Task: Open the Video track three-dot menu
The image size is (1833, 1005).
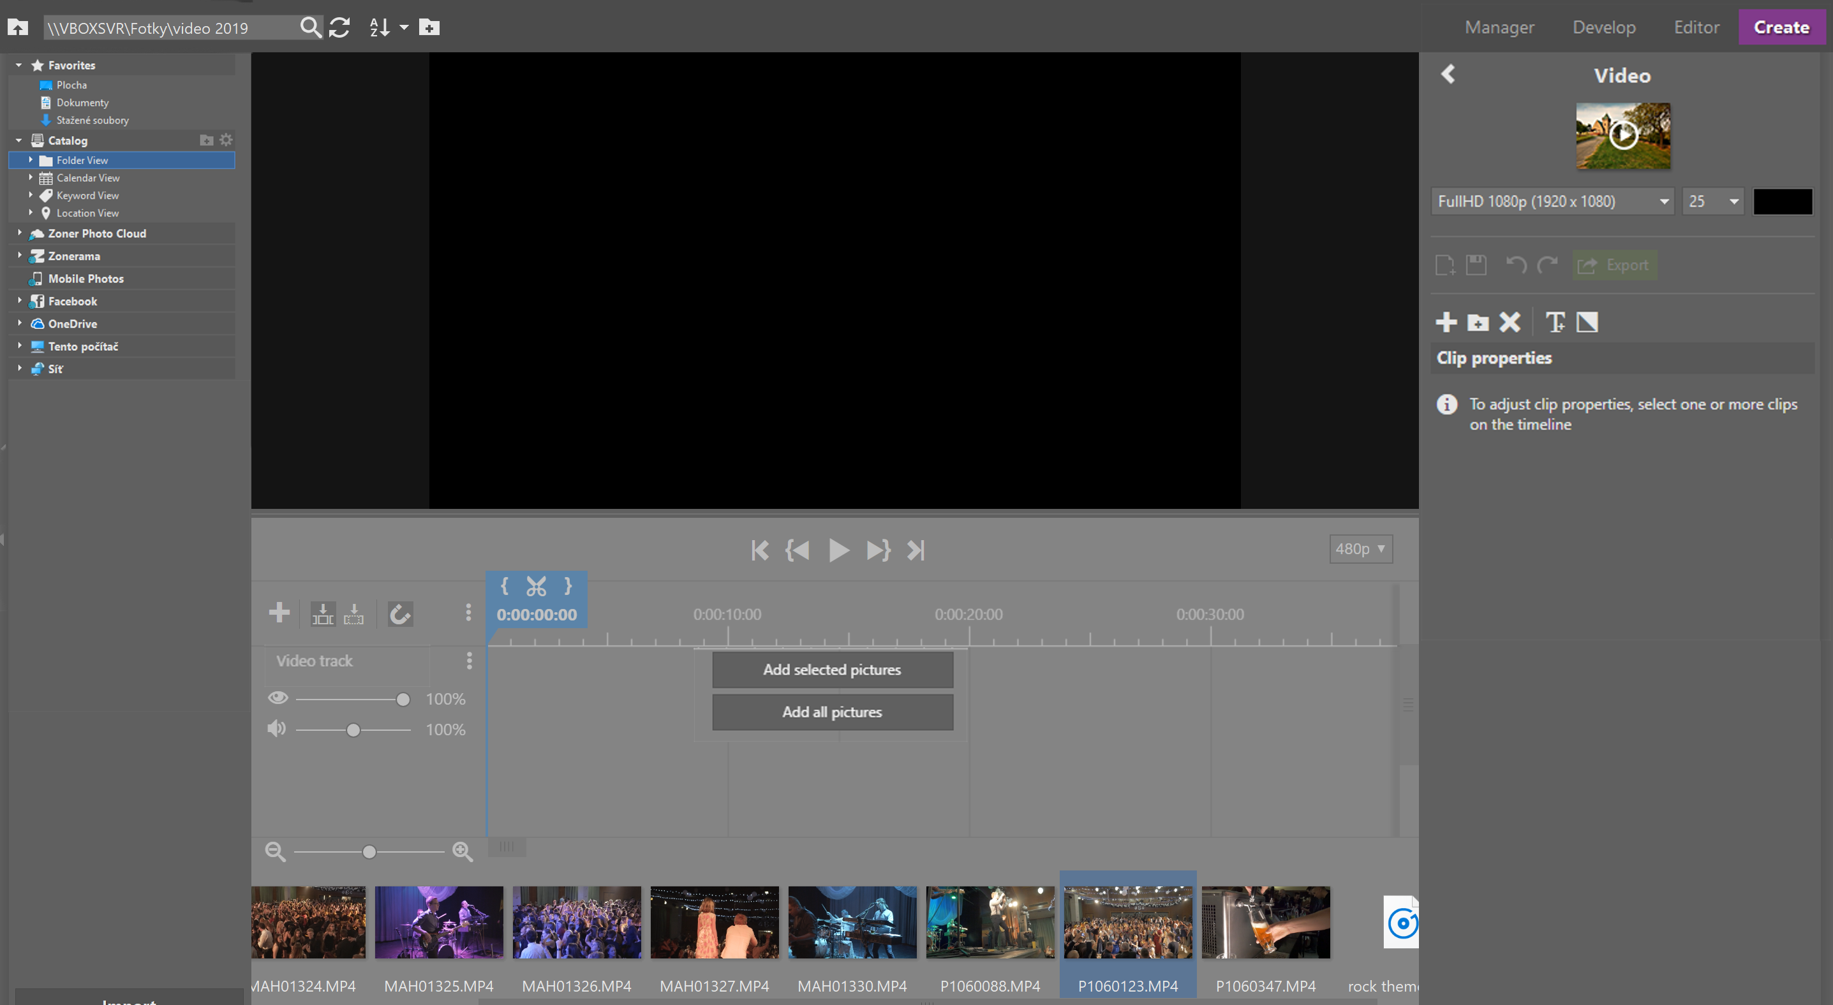Action: [469, 661]
